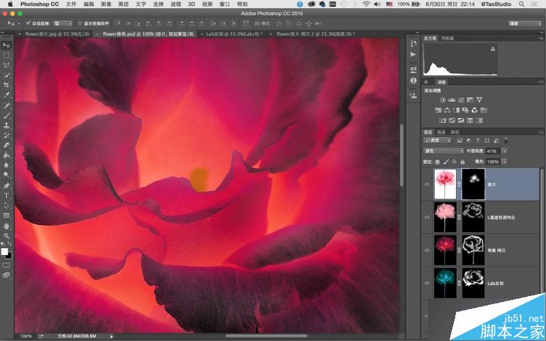
Task: Open Spotlight search in menu bar
Action: pos(521,4)
